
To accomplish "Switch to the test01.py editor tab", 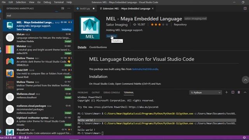I will point(85,9).
